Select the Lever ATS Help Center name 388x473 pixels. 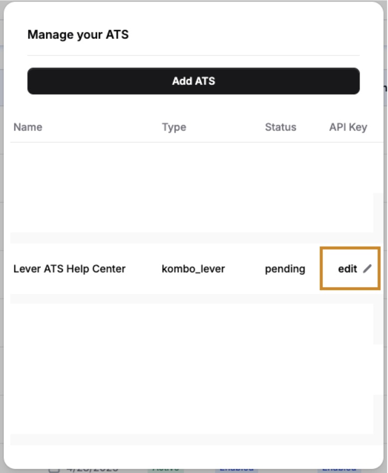tap(69, 268)
